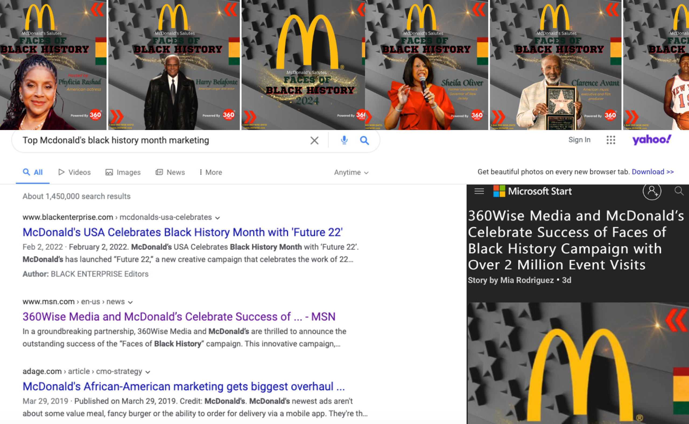
Task: Open the Clarence Avant banner image
Action: click(x=556, y=65)
